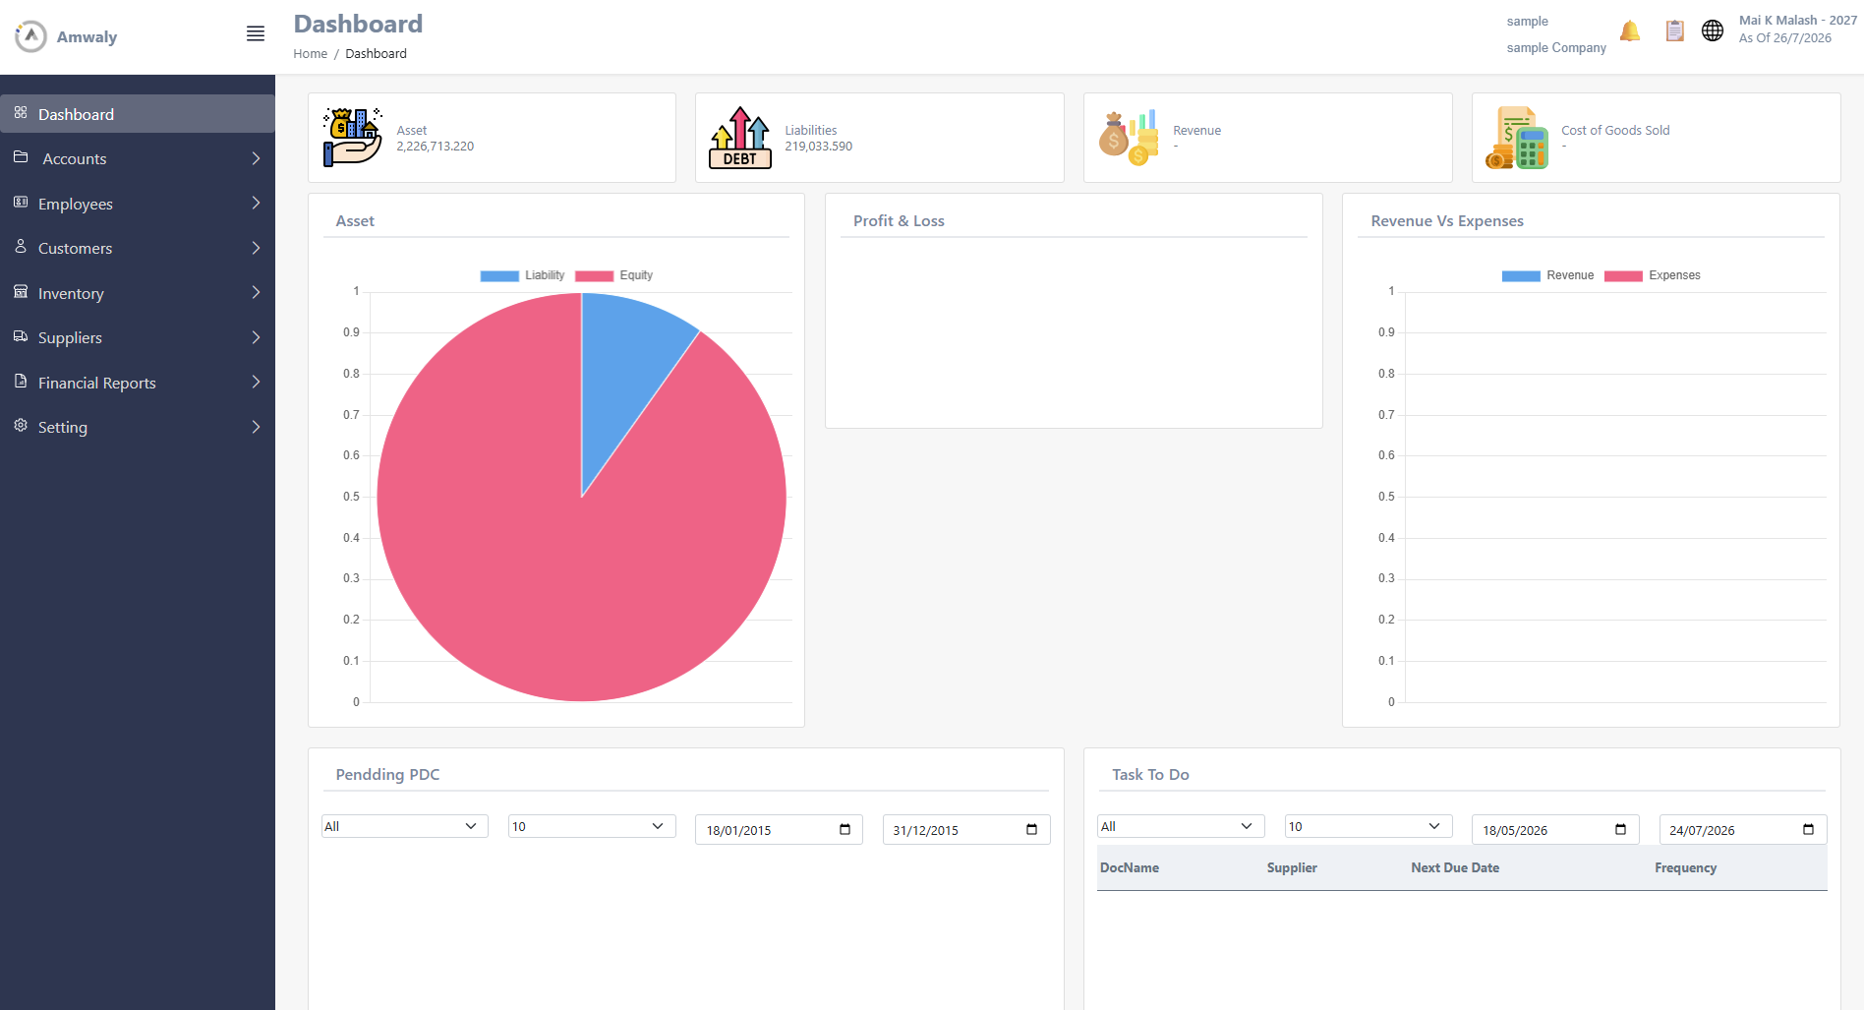The width and height of the screenshot is (1864, 1010).
Task: Toggle the Liability legend in Asset chart
Action: coord(522,275)
